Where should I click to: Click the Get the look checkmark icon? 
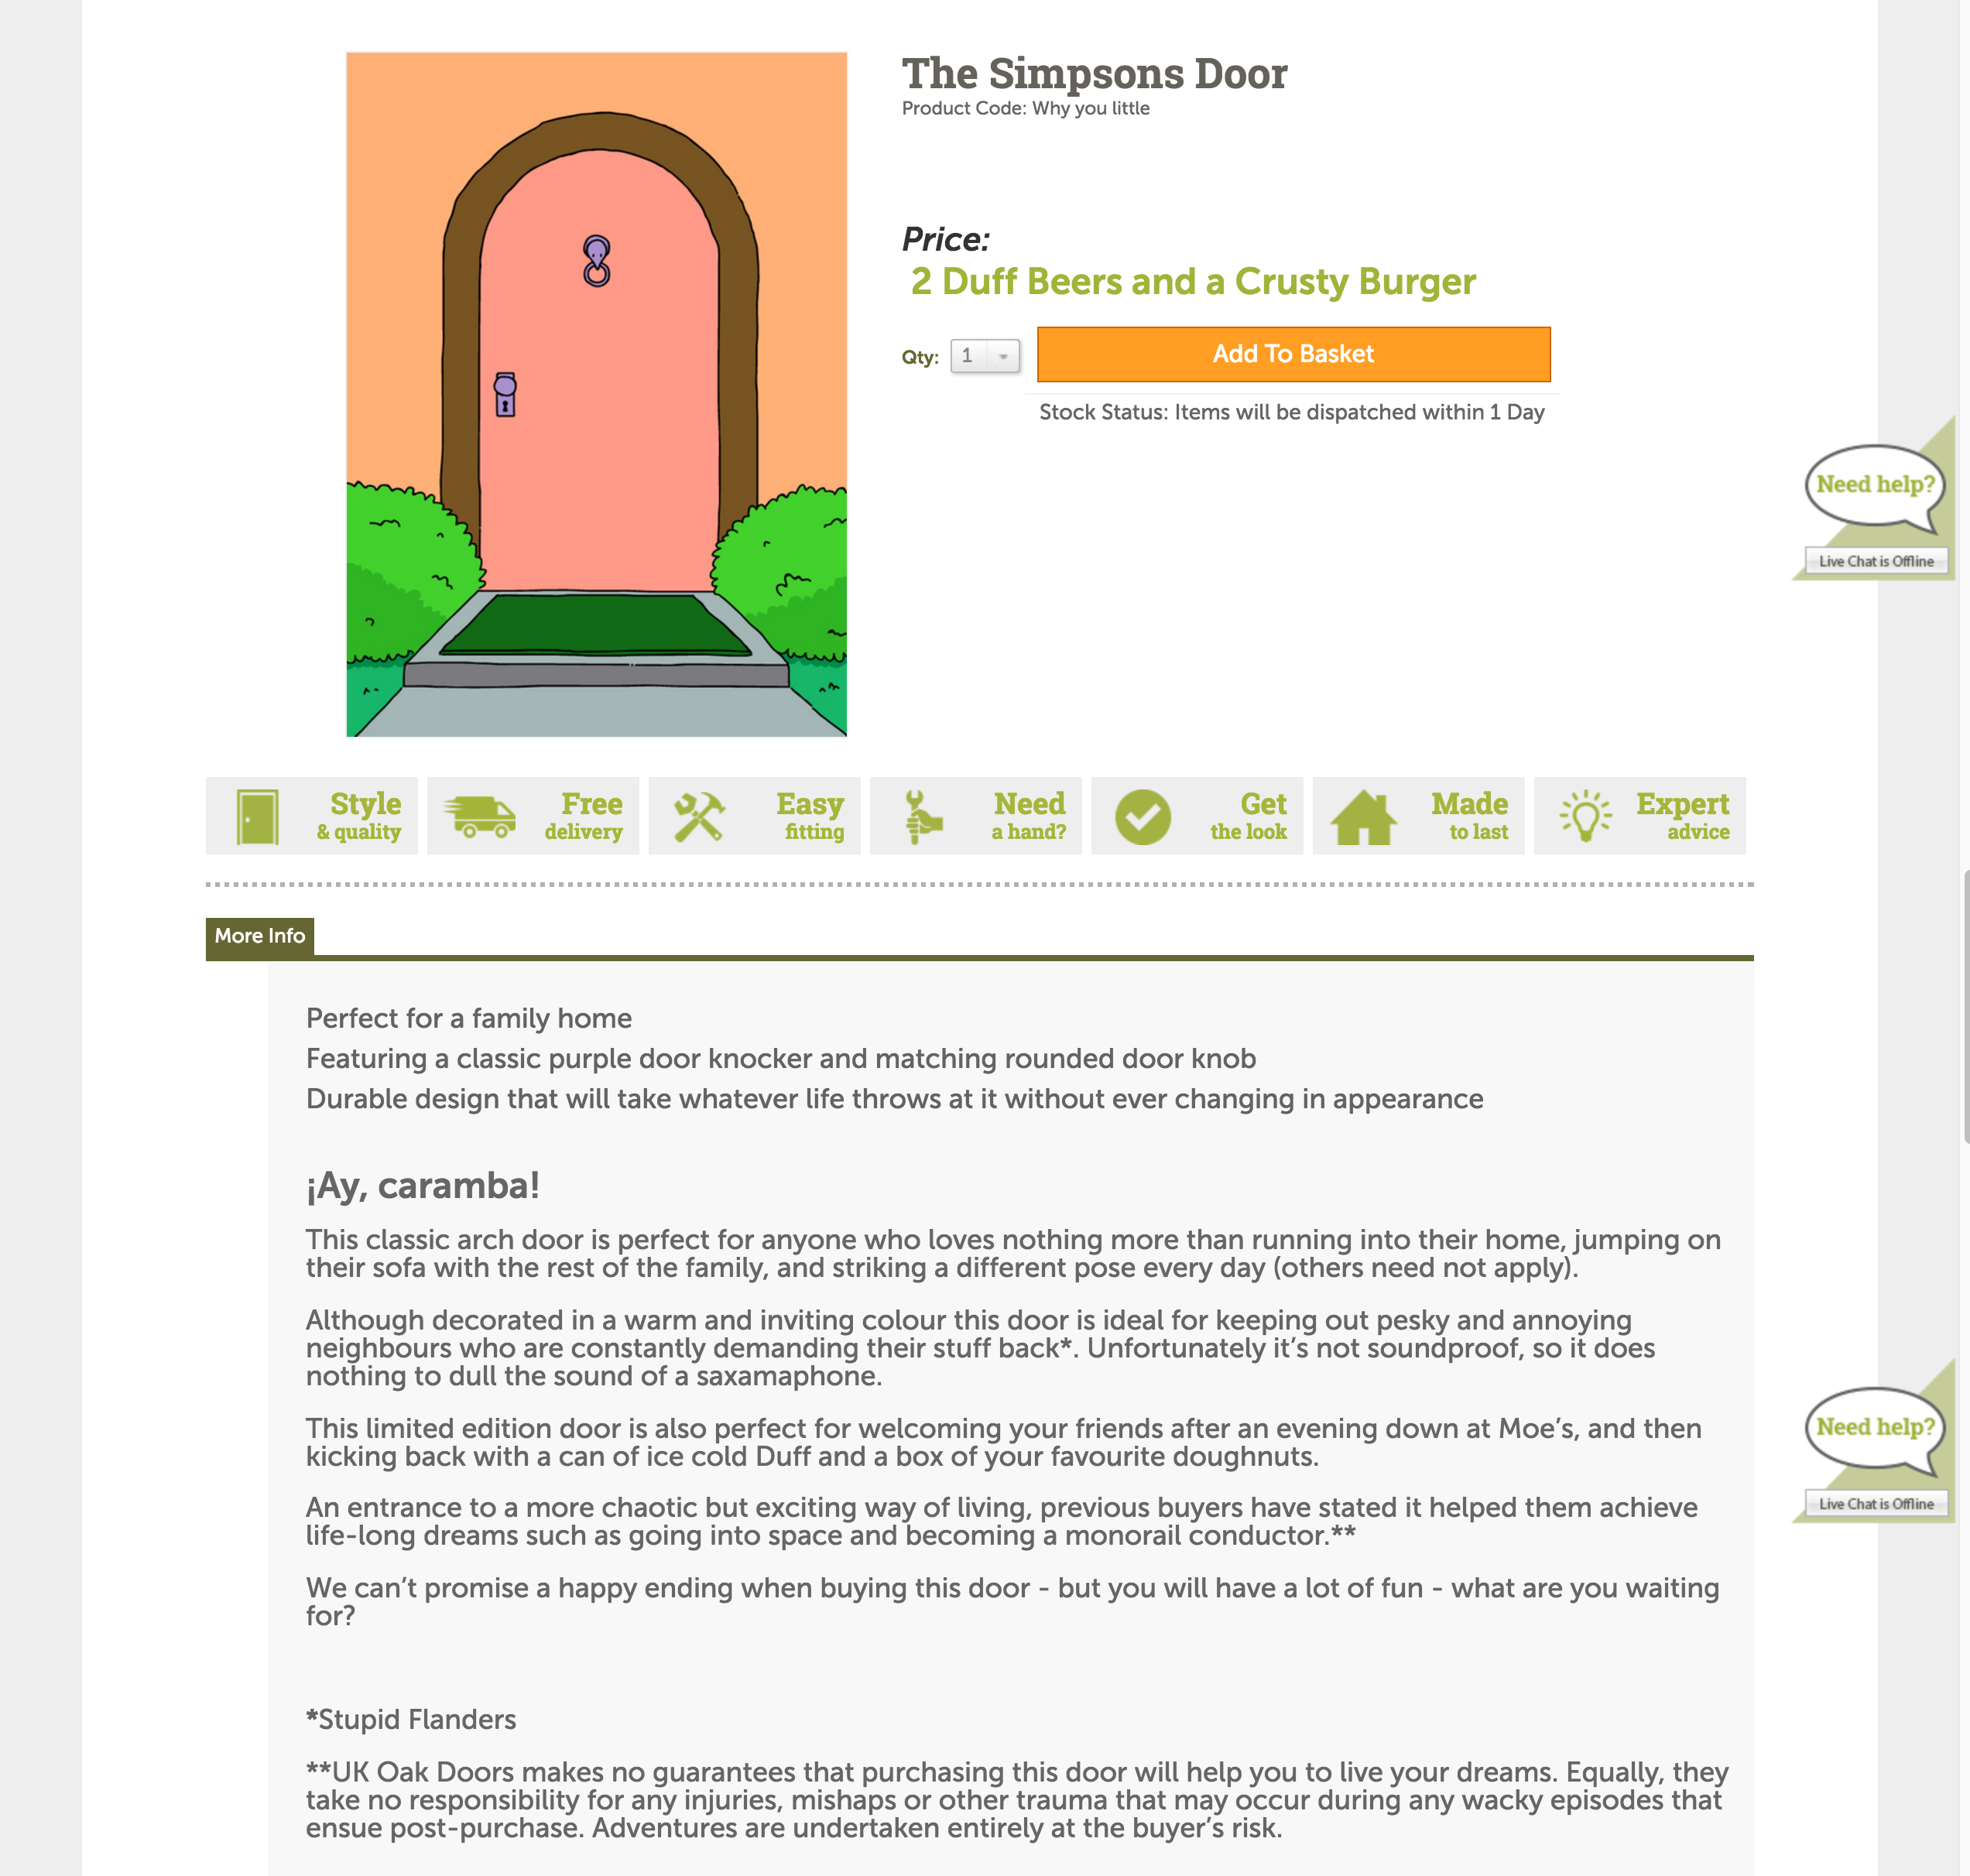[x=1143, y=814]
